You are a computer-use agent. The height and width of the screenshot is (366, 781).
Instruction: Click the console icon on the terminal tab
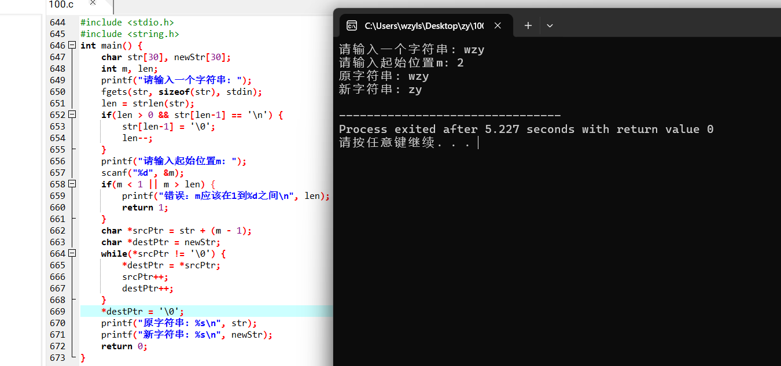(x=351, y=25)
